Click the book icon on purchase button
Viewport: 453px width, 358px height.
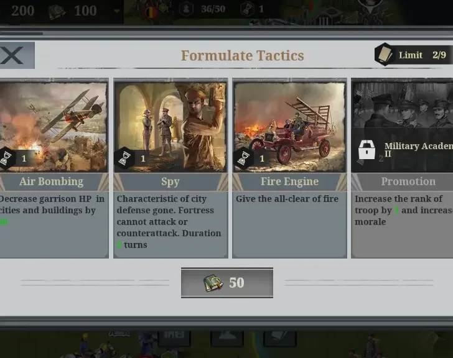(213, 283)
